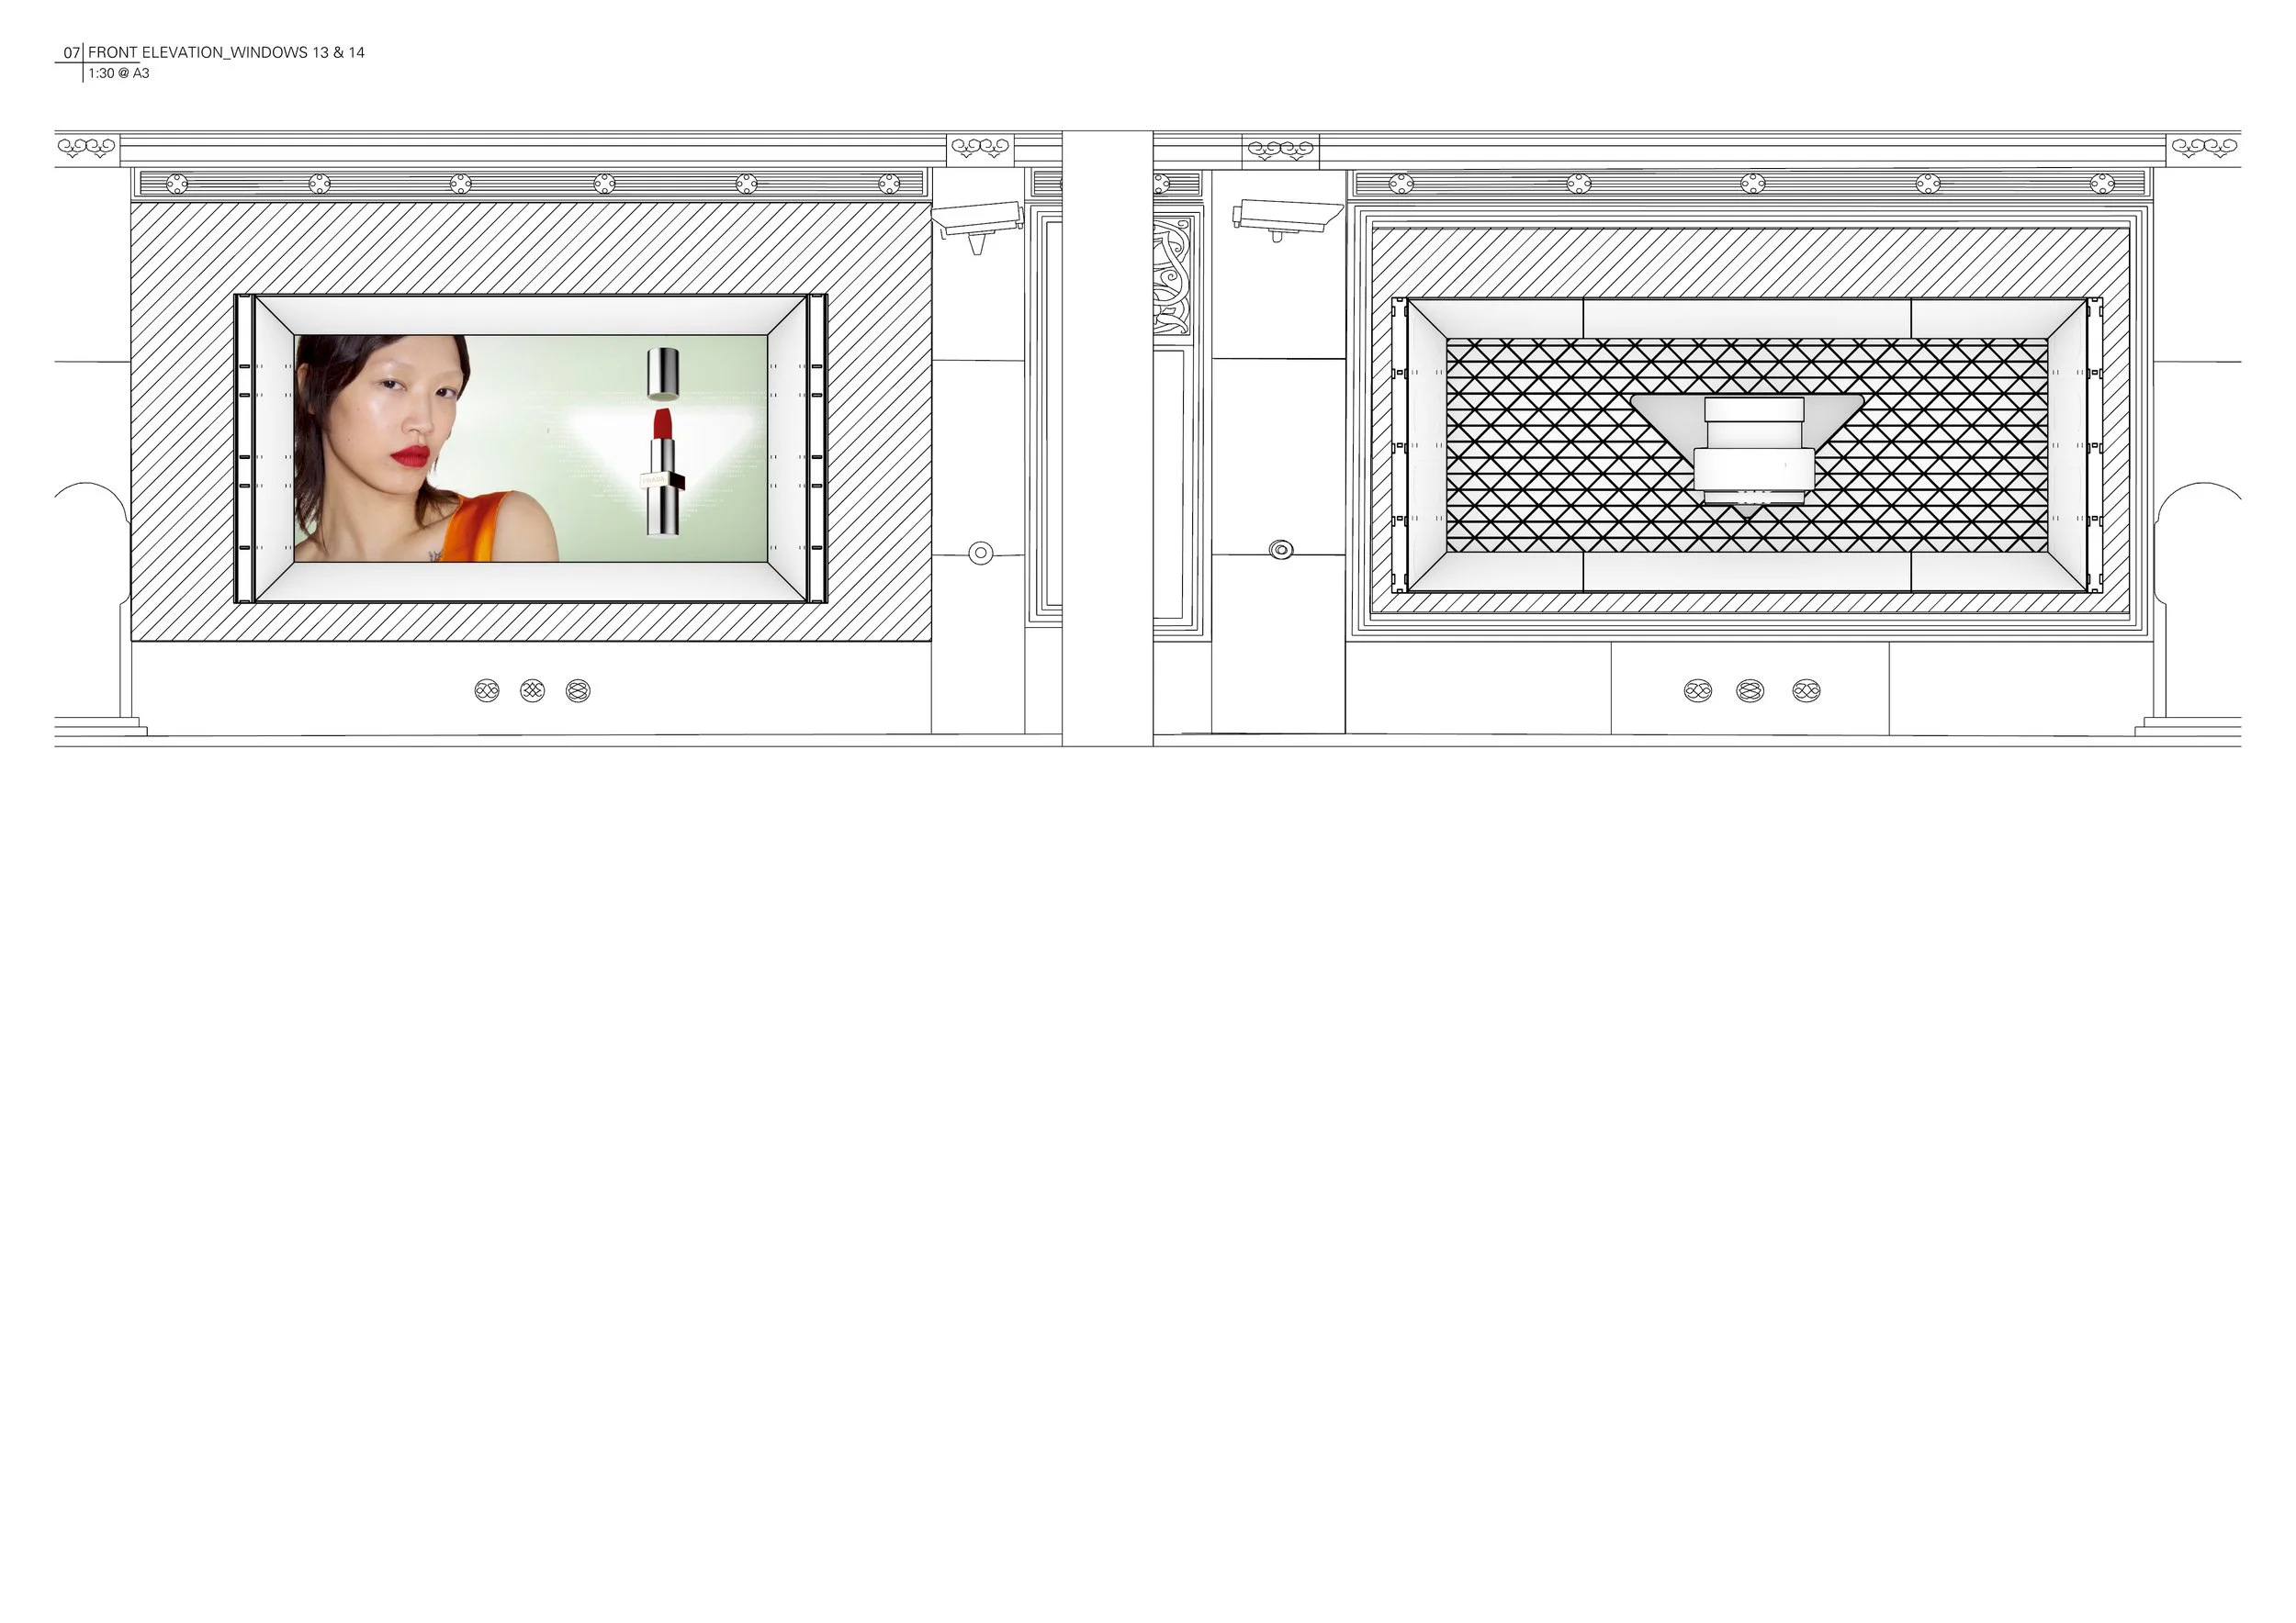
Task: Click the middle medallion below the right window
Action: [1750, 690]
